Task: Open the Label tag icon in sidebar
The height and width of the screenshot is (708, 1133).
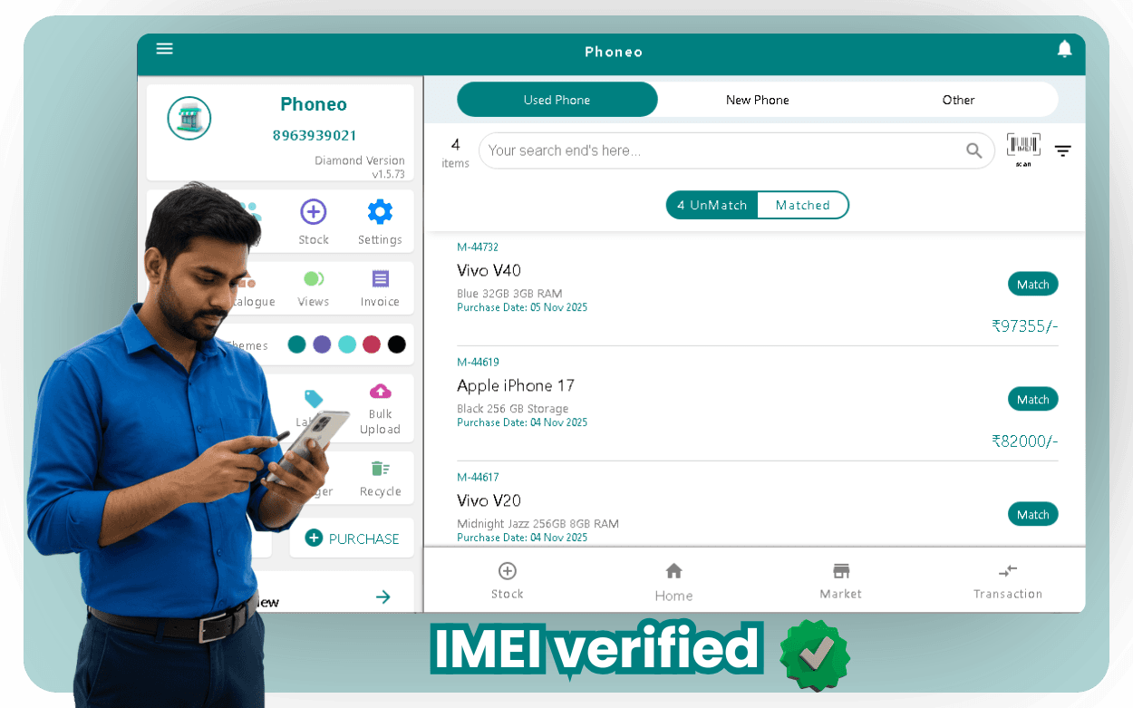Action: [314, 399]
